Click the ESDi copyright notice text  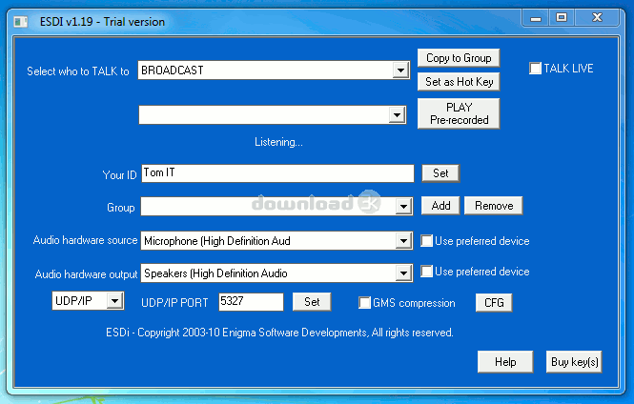pyautogui.click(x=279, y=333)
